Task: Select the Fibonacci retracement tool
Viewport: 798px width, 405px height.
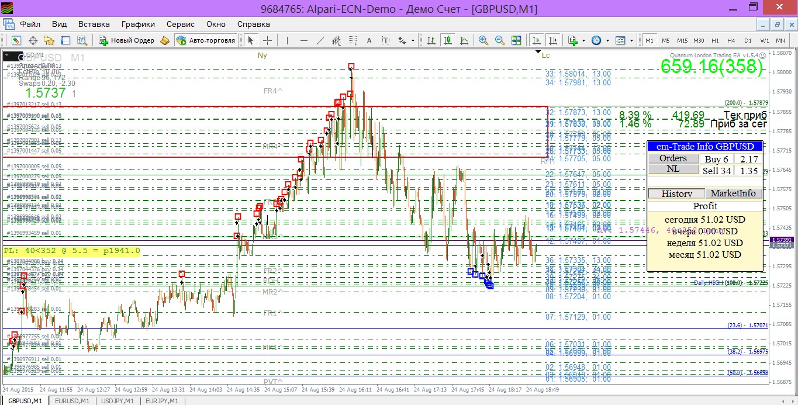Action: pos(353,40)
